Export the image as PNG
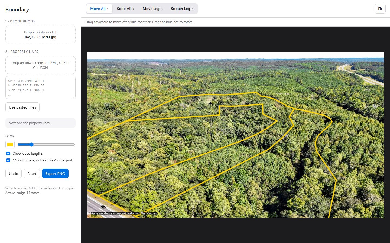The width and height of the screenshot is (390, 243). 55,174
